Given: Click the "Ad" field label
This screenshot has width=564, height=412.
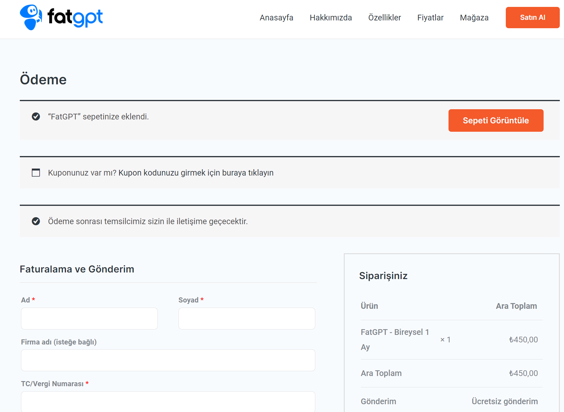Looking at the screenshot, I should click(25, 300).
